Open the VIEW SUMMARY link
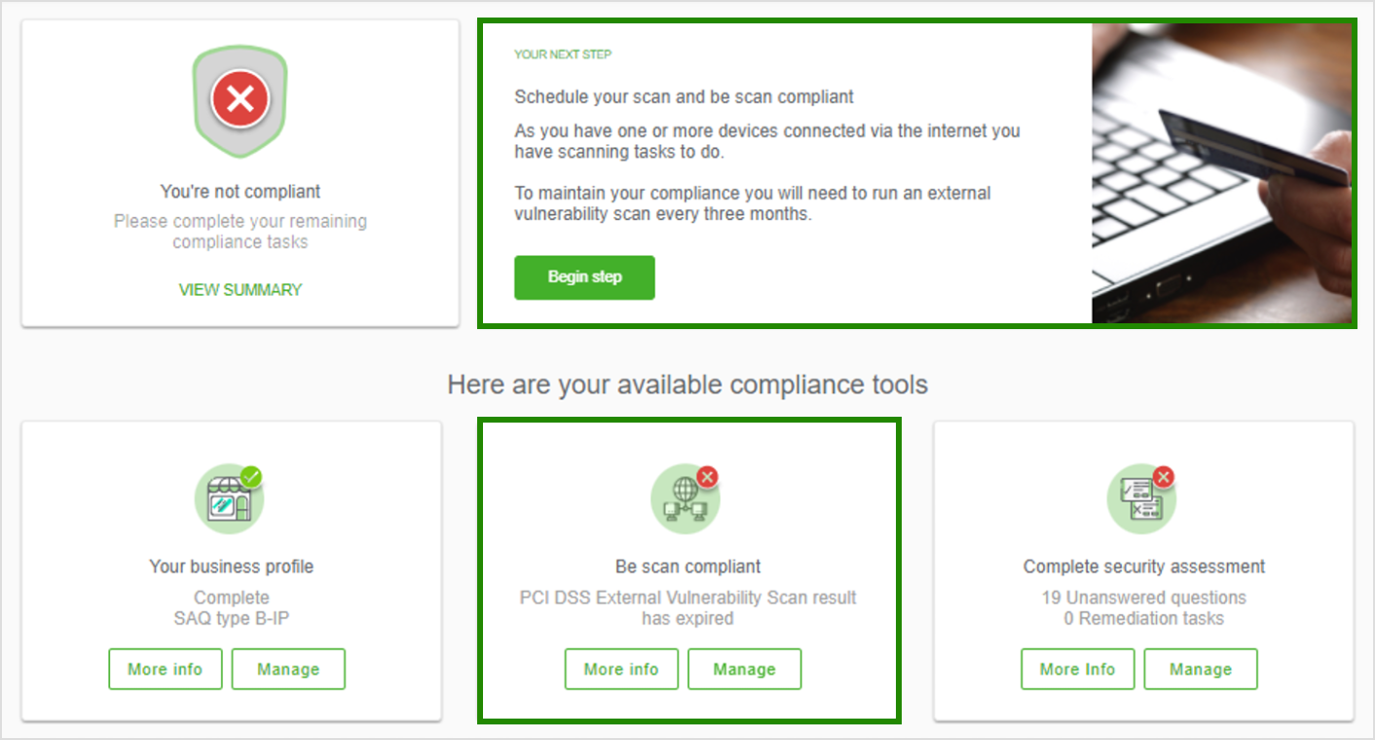 pos(241,289)
